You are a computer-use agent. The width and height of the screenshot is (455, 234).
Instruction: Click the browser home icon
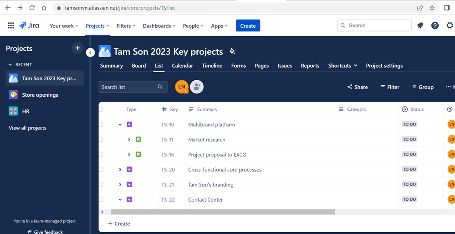(x=44, y=8)
